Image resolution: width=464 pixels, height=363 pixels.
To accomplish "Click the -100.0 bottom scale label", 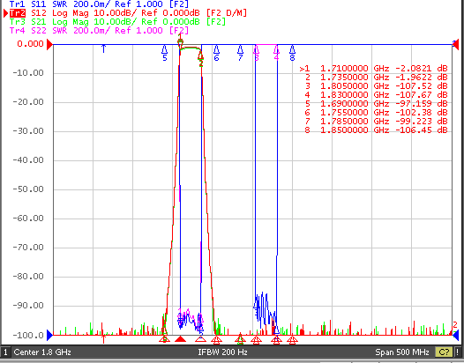I will 28,336.
